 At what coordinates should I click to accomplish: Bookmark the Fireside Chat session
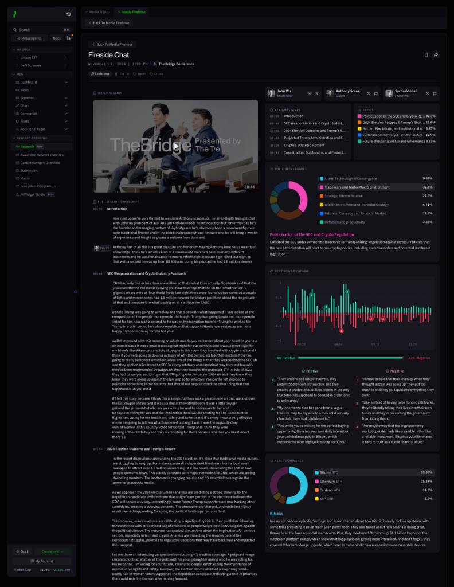click(426, 54)
